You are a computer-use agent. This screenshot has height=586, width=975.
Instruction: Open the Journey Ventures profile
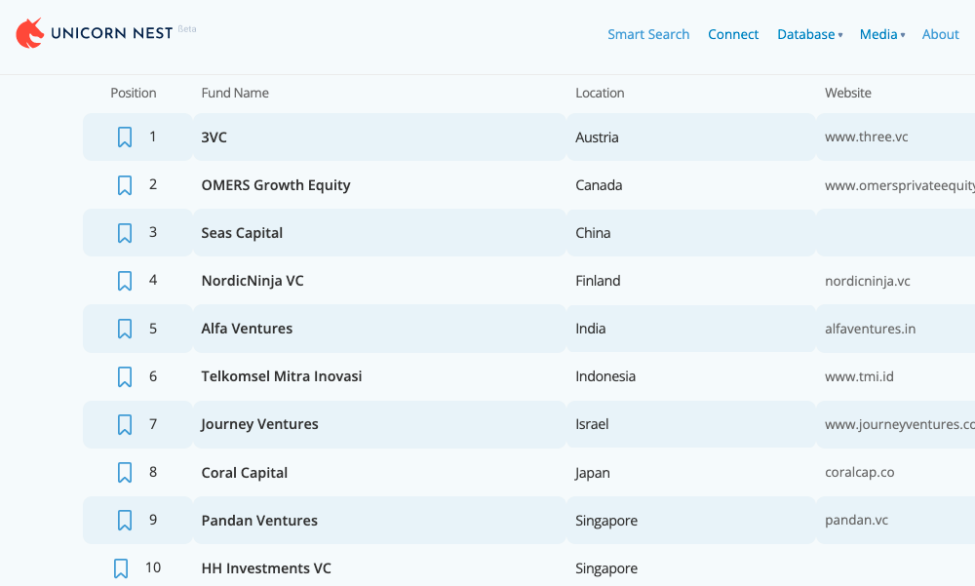tap(259, 424)
